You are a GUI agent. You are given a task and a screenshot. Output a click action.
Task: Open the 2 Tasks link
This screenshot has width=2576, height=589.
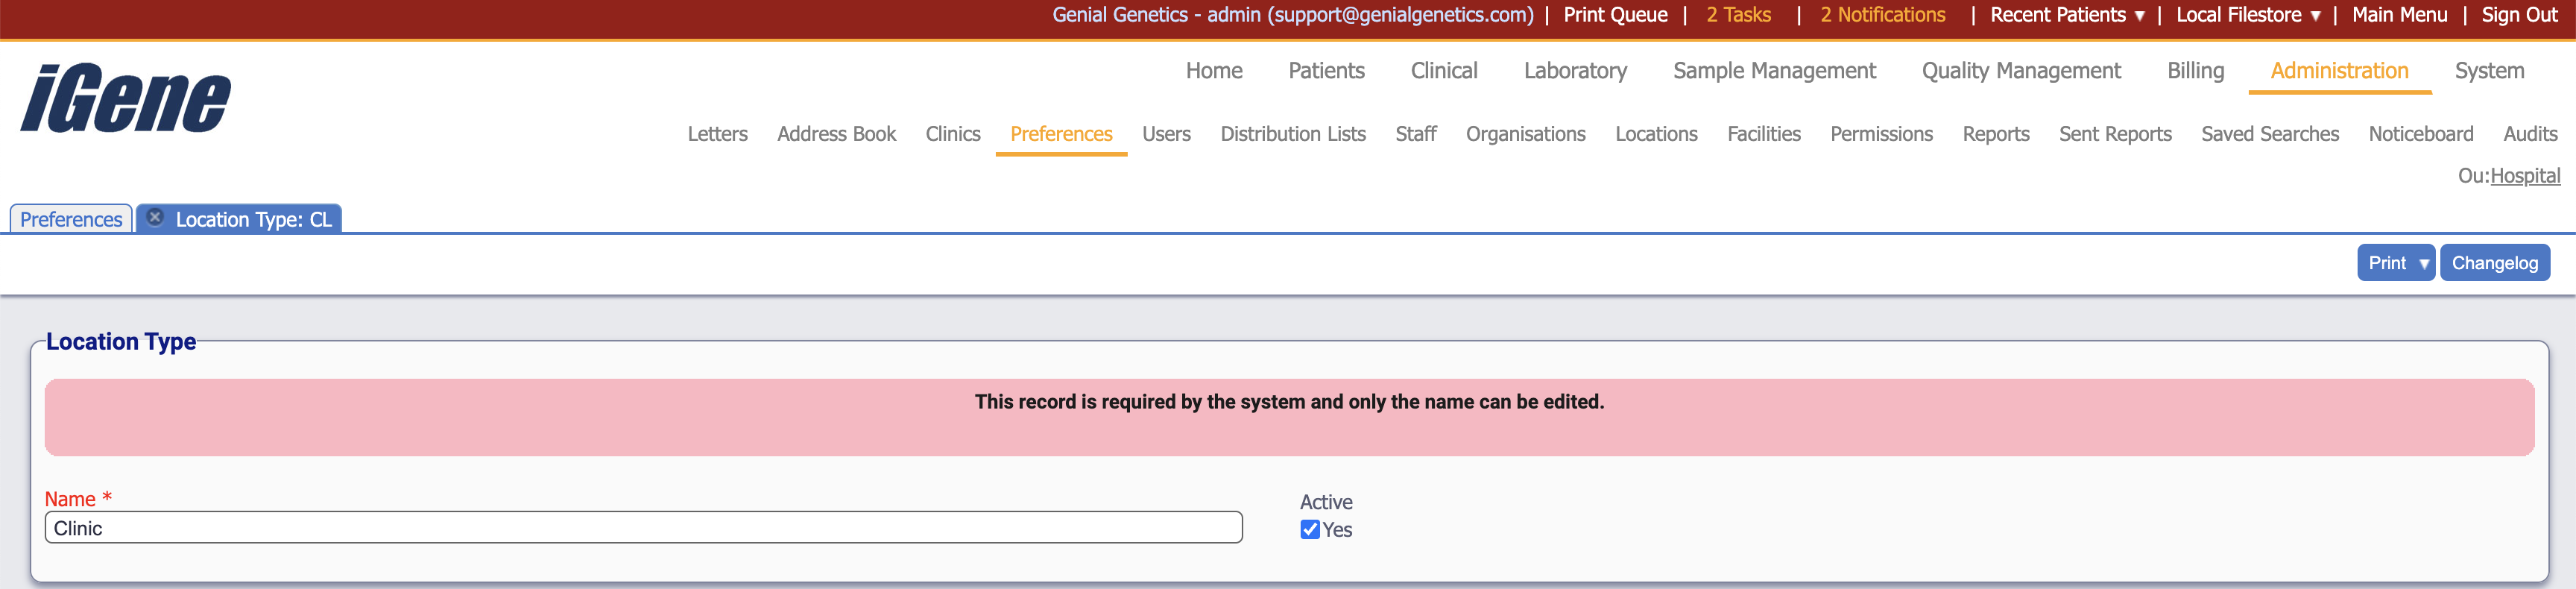click(x=1738, y=15)
